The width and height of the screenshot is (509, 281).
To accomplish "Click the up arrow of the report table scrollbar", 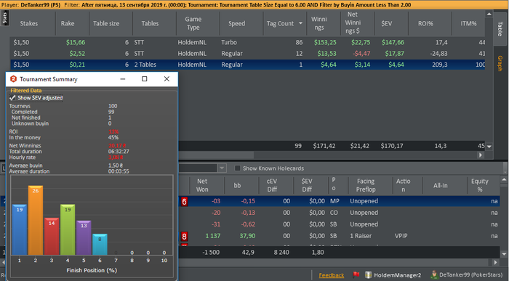I will click(489, 14).
